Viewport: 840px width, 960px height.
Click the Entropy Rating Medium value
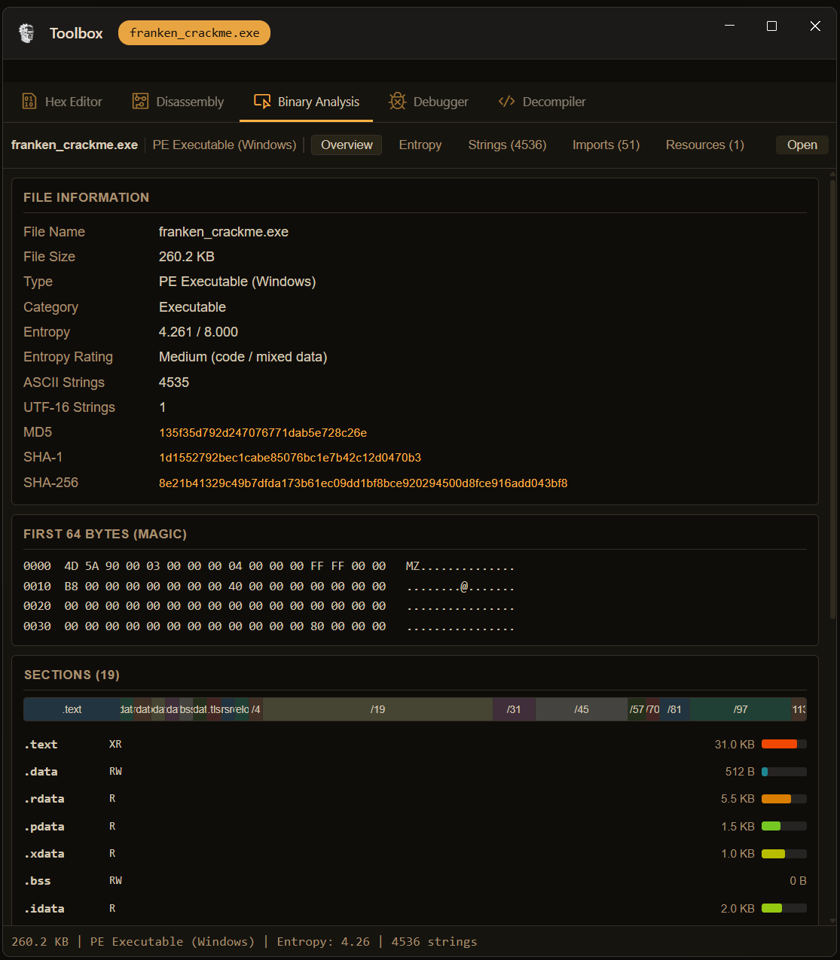pos(243,357)
